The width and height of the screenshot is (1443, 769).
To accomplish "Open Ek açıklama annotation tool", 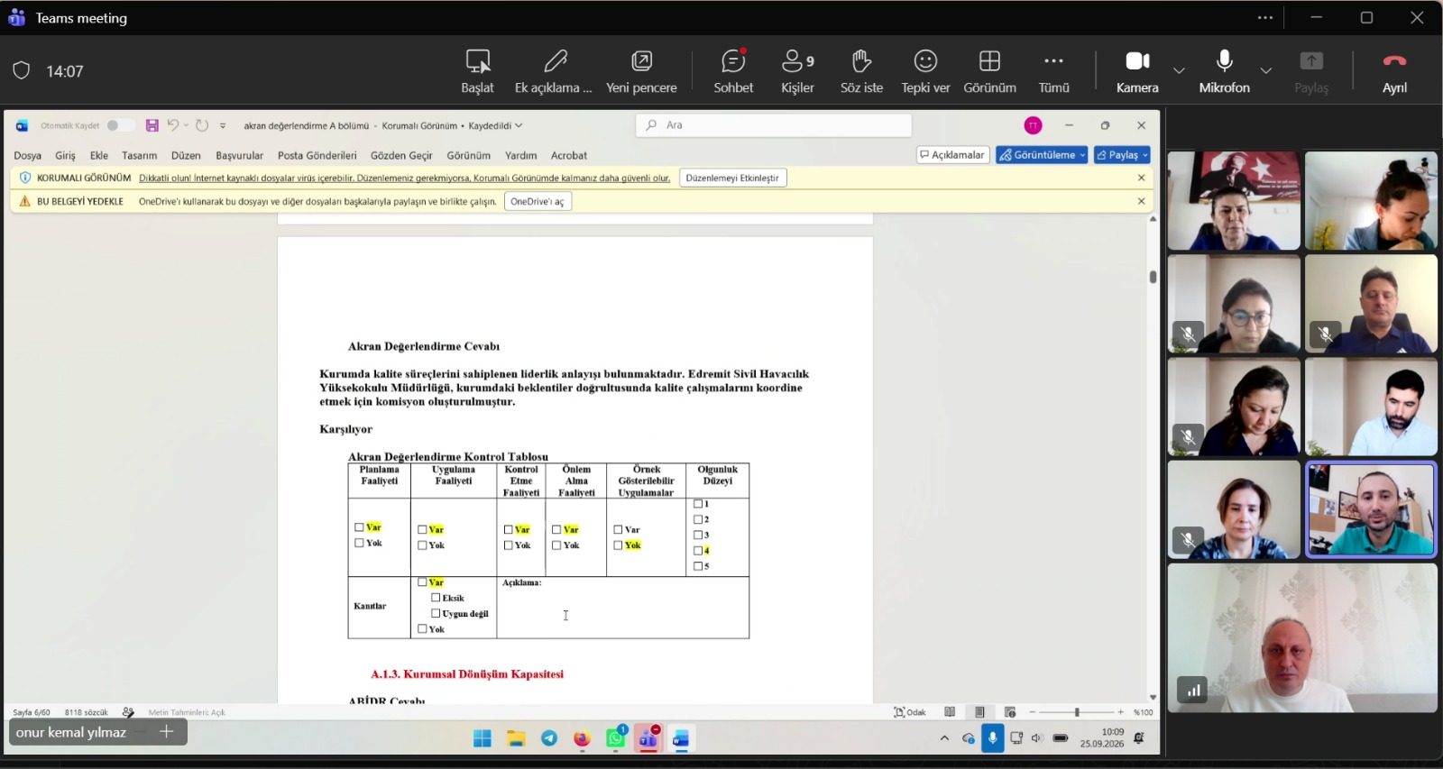I will pyautogui.click(x=554, y=71).
